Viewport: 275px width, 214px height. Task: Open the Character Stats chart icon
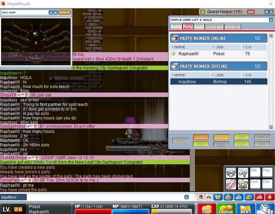tap(238, 197)
